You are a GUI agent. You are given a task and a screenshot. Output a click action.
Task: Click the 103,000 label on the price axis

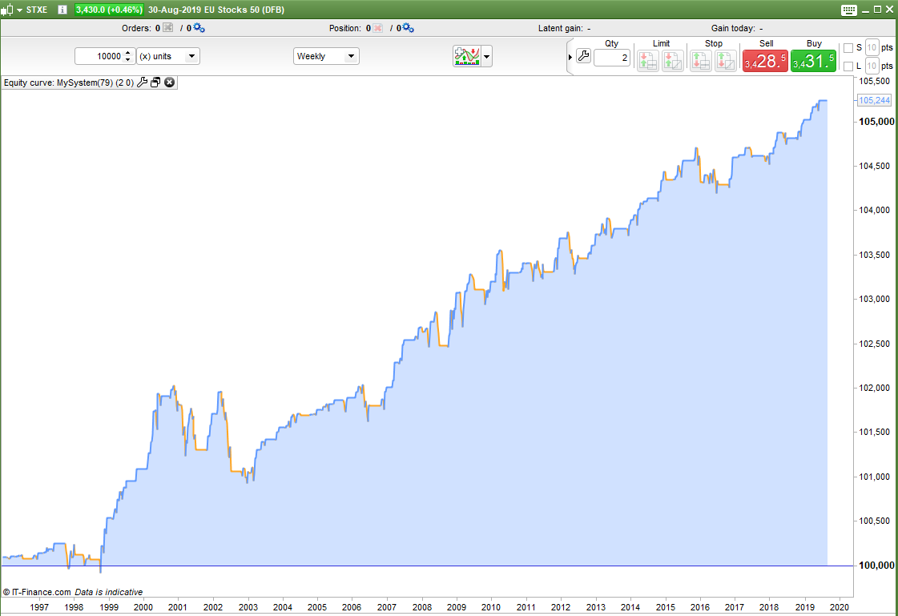coord(875,299)
